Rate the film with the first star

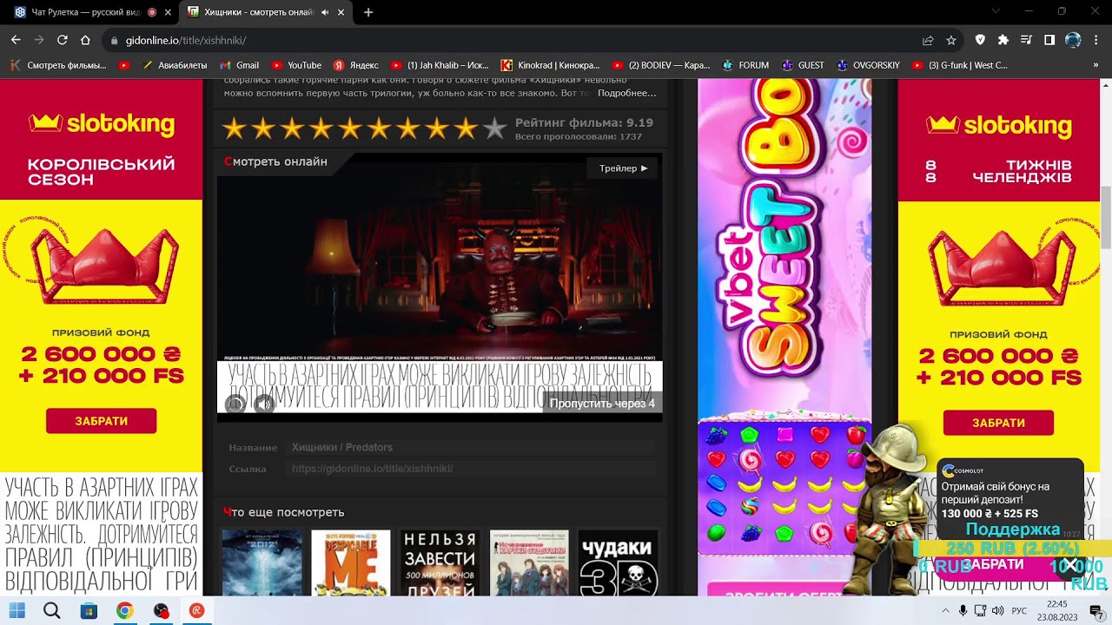coord(234,129)
